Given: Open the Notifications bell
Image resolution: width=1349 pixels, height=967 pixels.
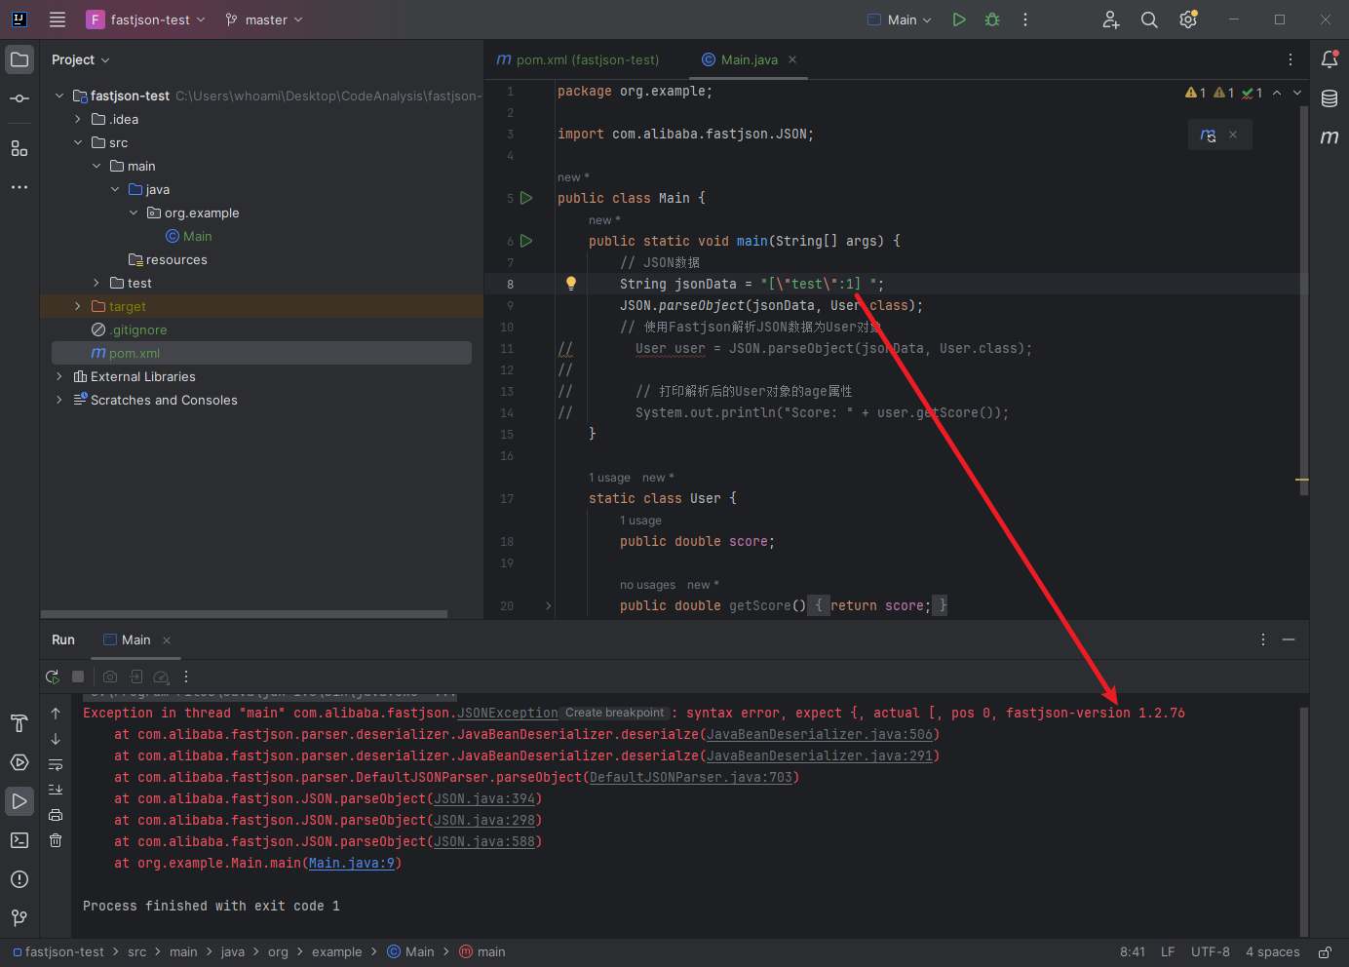Looking at the screenshot, I should point(1330,59).
